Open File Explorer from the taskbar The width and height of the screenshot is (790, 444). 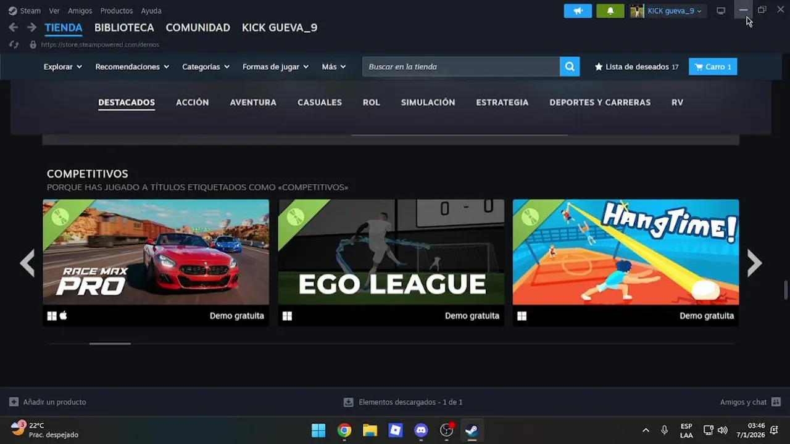click(x=370, y=430)
